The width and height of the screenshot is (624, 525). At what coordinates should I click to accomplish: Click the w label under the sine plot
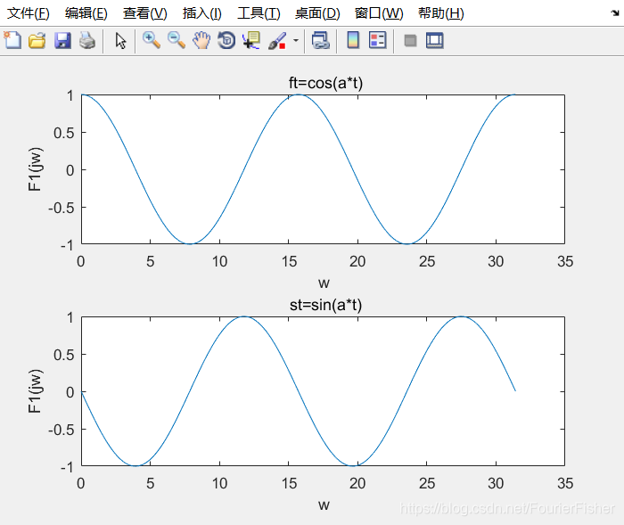[x=324, y=504]
